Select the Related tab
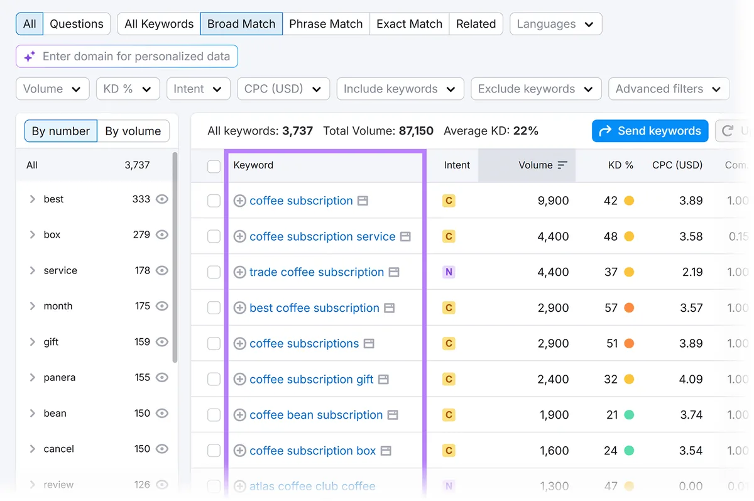 (476, 24)
